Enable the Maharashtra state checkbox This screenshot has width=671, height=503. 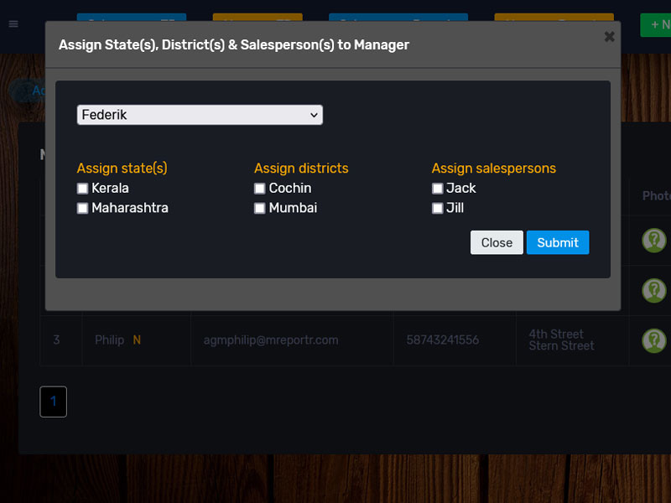[82, 208]
